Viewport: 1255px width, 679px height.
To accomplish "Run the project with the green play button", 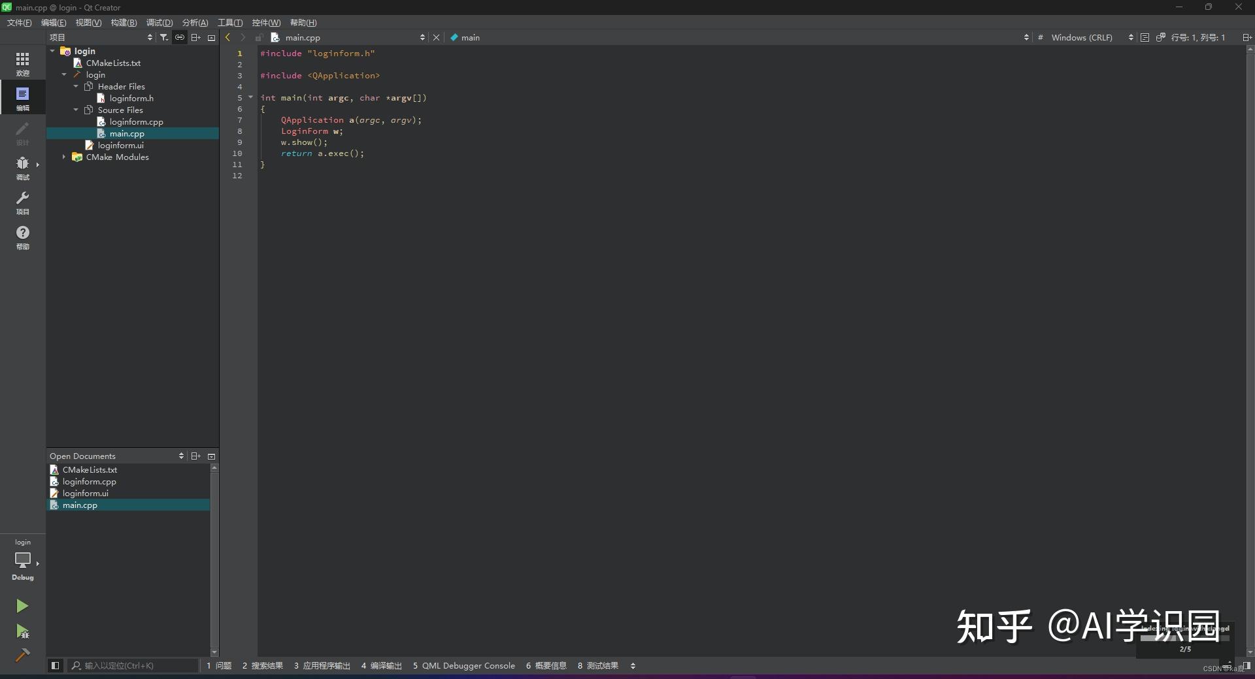I will [22, 606].
